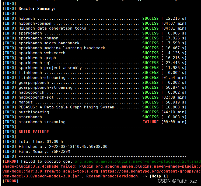Click 'ReasonPhrase:Forbidden.' error text
Image resolution: width=201 pixels, height=186 pixels.
click(113, 176)
